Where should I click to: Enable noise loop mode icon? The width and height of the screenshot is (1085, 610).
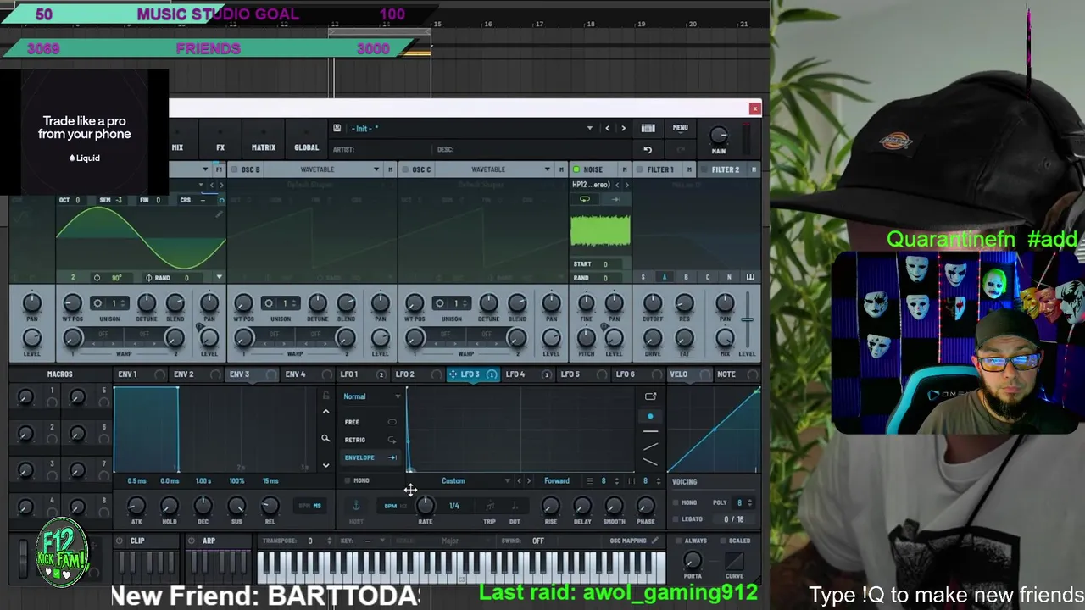point(585,199)
